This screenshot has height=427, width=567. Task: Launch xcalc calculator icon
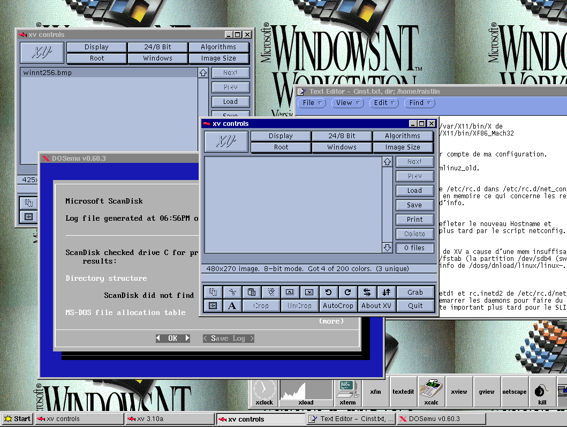click(x=431, y=393)
